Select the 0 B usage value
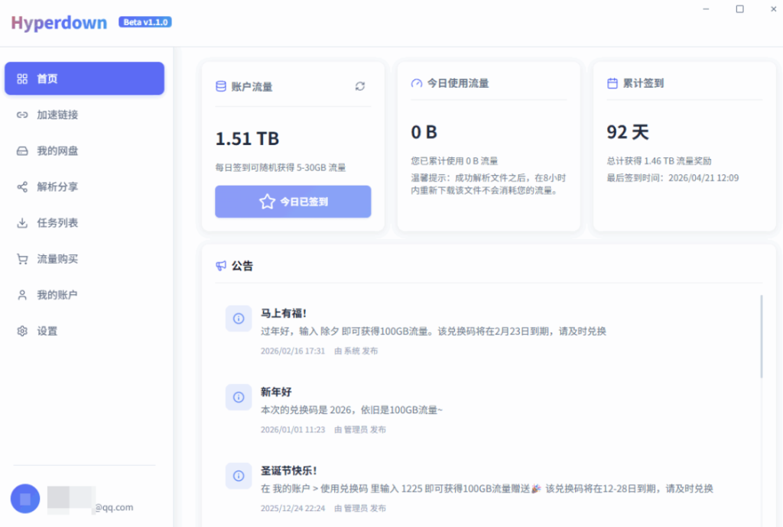The height and width of the screenshot is (527, 783). tap(424, 132)
